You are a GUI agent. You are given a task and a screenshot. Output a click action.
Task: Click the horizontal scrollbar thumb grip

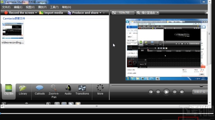point(97,106)
